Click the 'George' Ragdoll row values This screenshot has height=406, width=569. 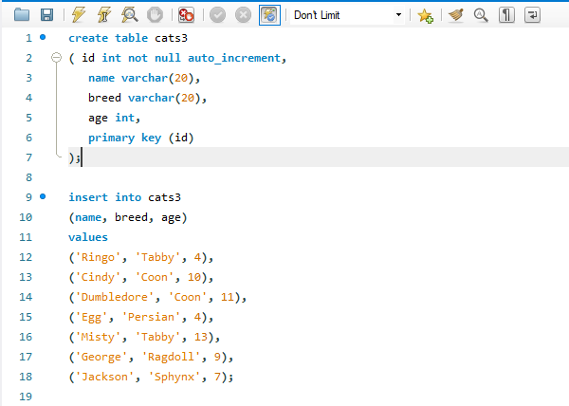(x=151, y=357)
